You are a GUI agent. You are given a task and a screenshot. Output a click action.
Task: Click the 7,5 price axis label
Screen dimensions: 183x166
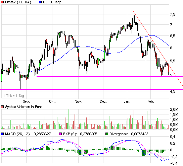[173, 14]
